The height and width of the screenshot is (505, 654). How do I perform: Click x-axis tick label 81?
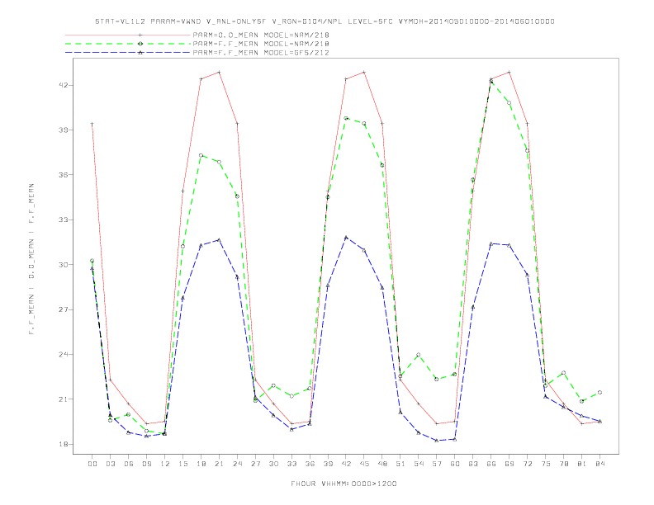(x=582, y=464)
